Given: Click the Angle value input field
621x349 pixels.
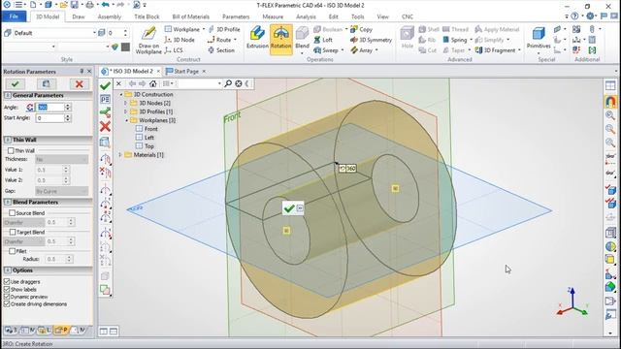Looking at the screenshot, I should [x=49, y=108].
